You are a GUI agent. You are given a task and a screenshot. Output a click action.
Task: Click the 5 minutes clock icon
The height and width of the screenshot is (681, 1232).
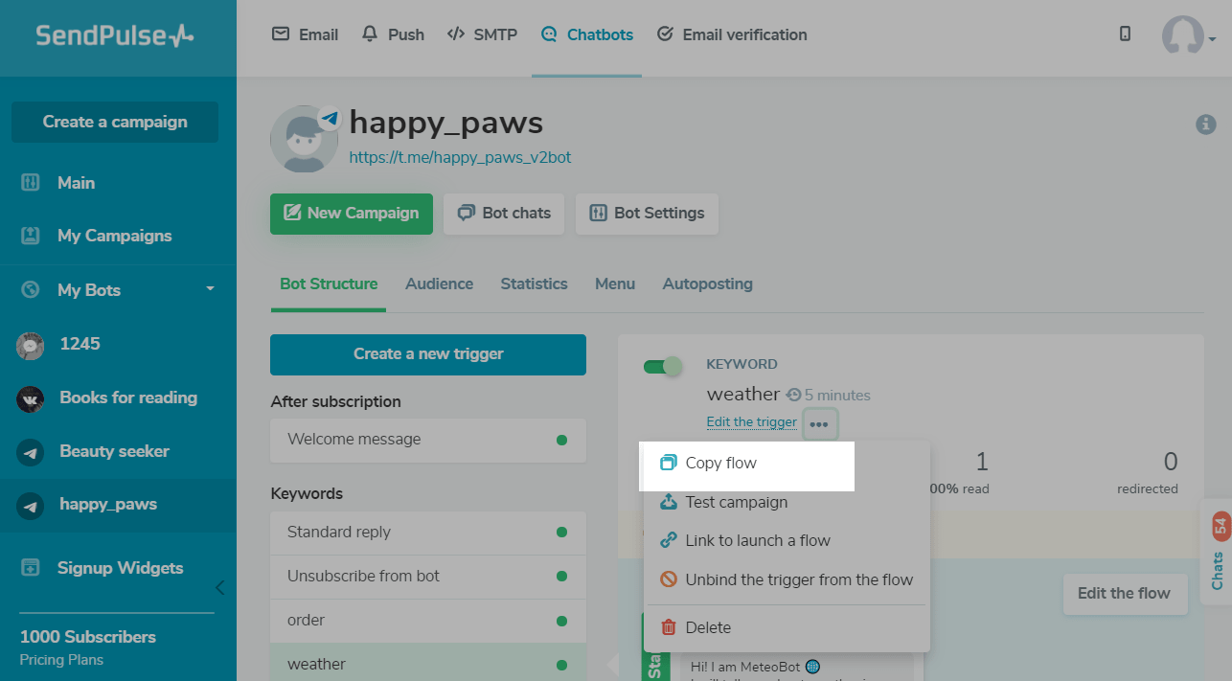pos(793,395)
